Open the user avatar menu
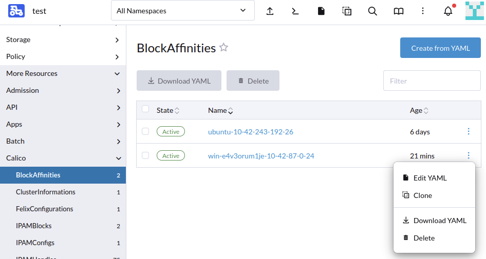 [475, 11]
